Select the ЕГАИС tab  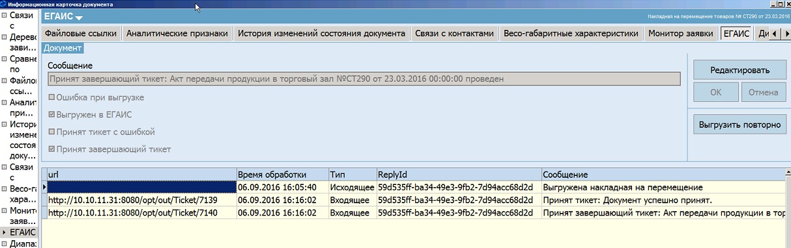tap(736, 33)
